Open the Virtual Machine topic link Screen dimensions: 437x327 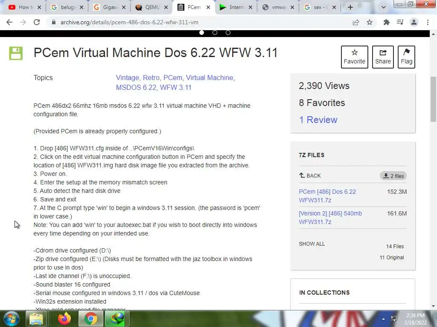tap(210, 77)
